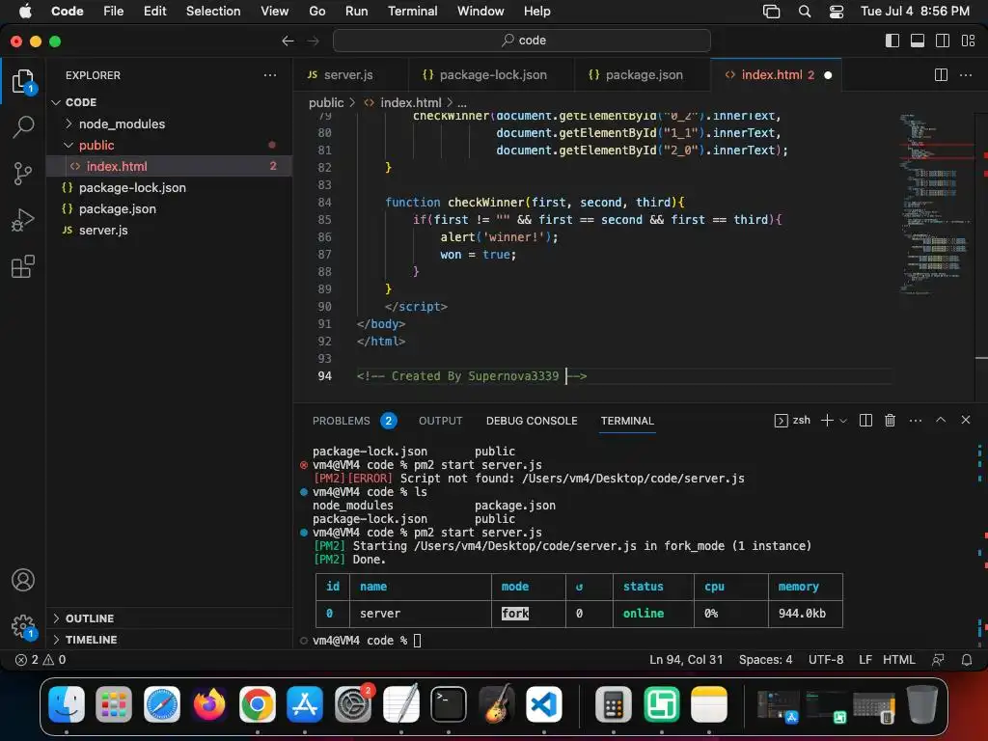Open package.json from the Explorer
Viewport: 988px width, 741px height.
(x=169, y=208)
